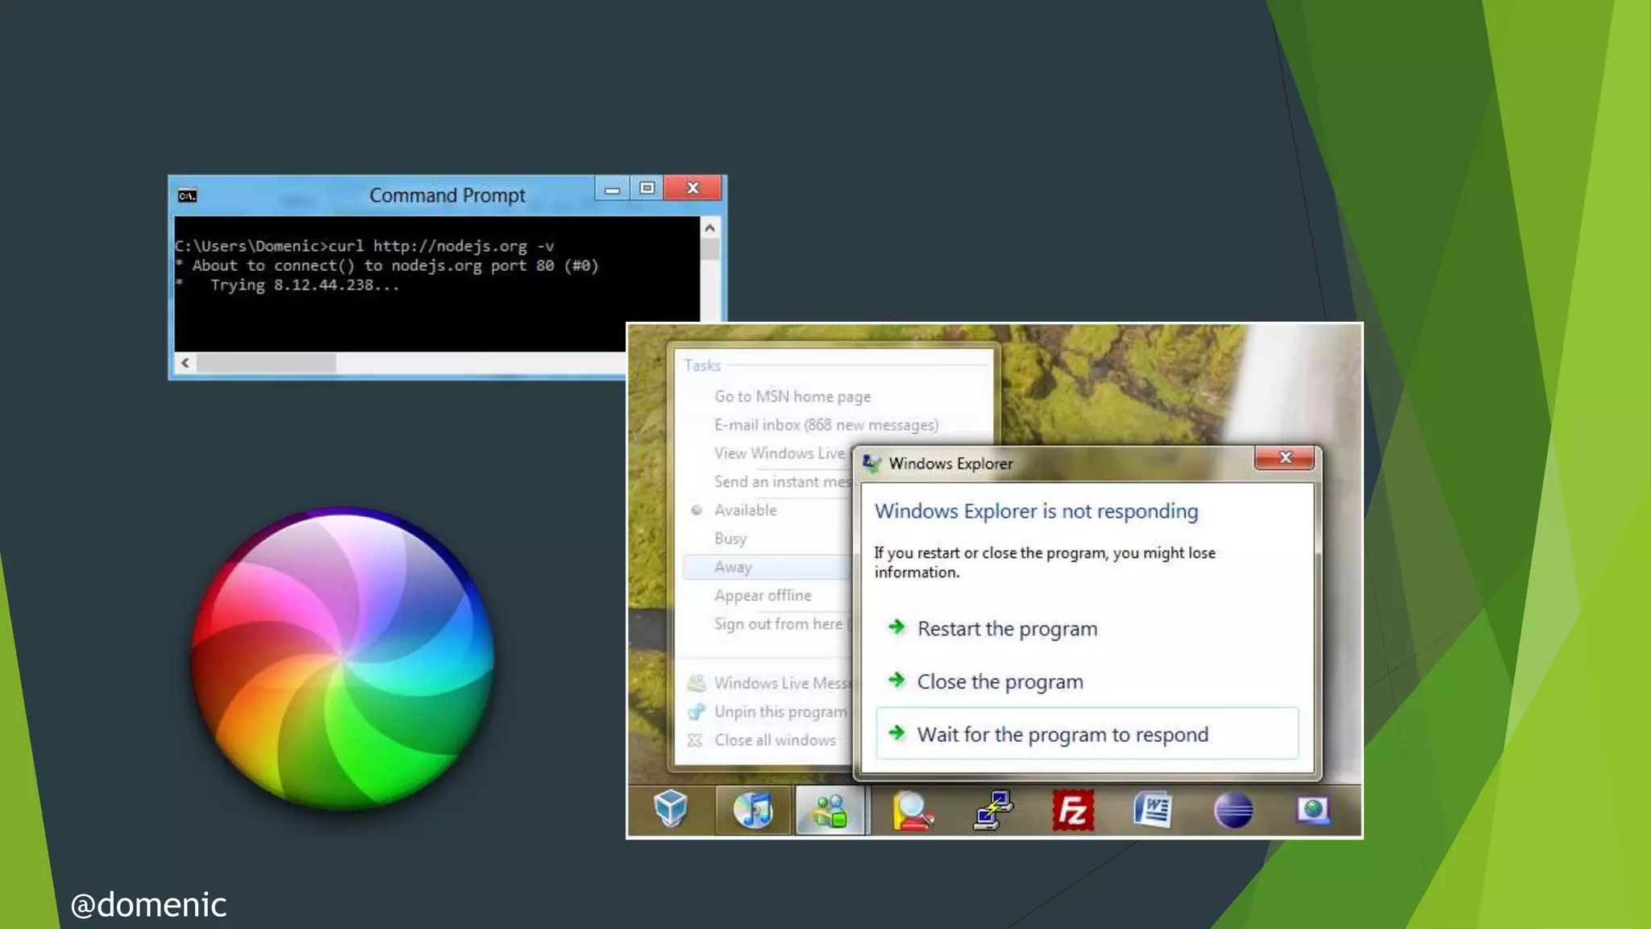This screenshot has width=1651, height=929.
Task: Click the Command Prompt title icon
Action: click(187, 196)
